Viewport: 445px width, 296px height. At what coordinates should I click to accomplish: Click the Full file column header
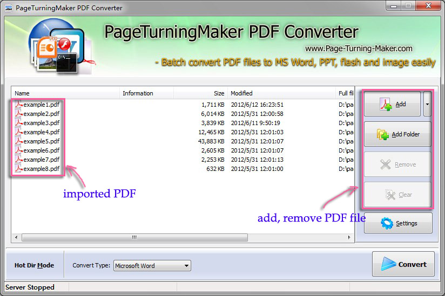(345, 93)
